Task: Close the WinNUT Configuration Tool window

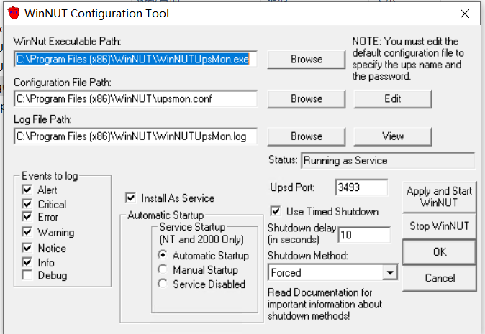Action: [x=465, y=14]
